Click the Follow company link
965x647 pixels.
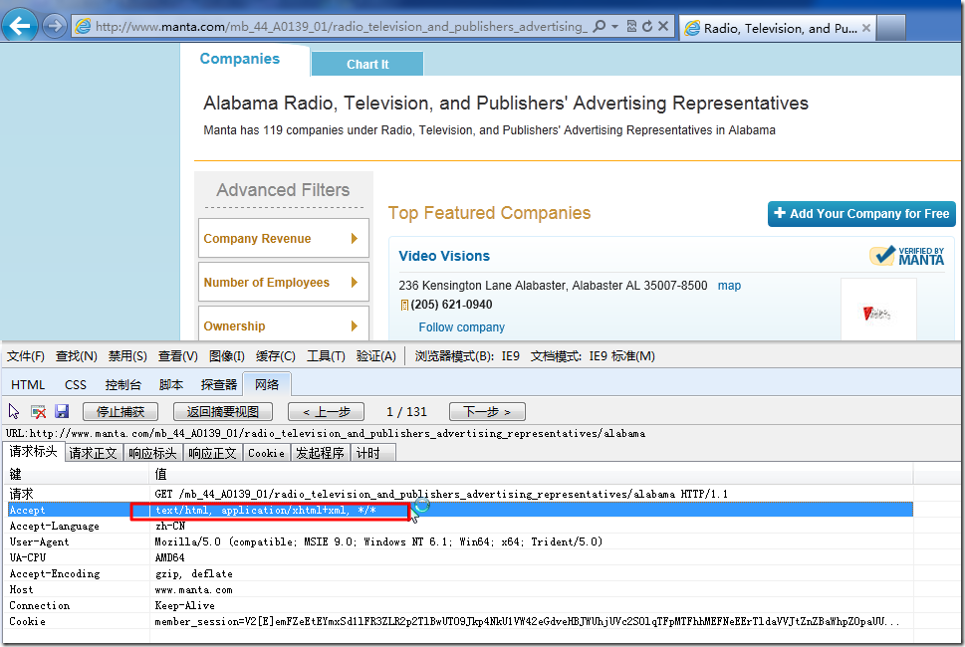[461, 327]
